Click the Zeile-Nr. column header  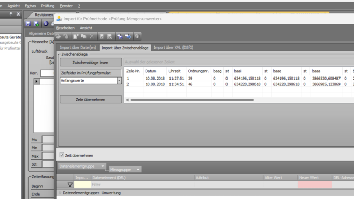(134, 71)
